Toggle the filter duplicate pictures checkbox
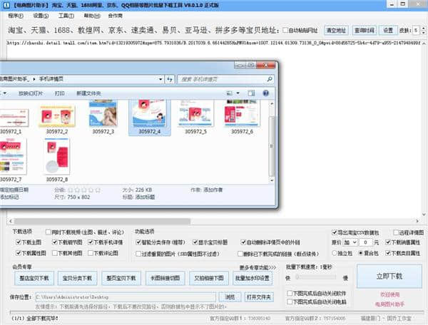The height and width of the screenshot is (325, 428). [138, 254]
